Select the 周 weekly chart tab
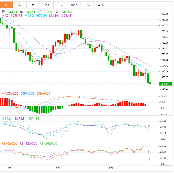The image size is (174, 173). (20, 5)
